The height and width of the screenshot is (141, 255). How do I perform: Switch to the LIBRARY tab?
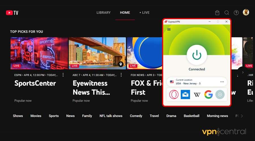[103, 13]
